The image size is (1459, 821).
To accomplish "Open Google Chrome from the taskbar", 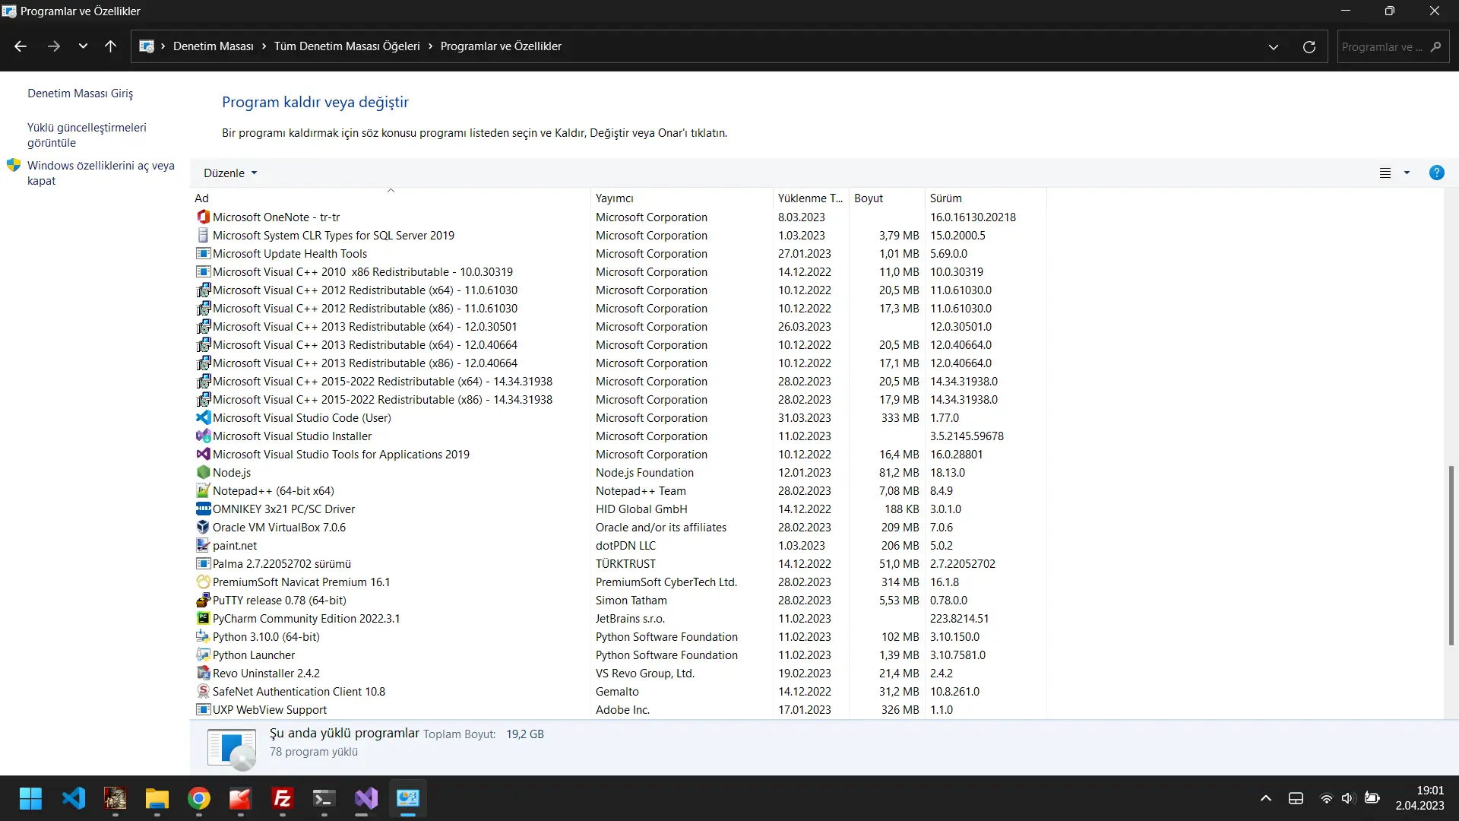I will pyautogui.click(x=199, y=798).
